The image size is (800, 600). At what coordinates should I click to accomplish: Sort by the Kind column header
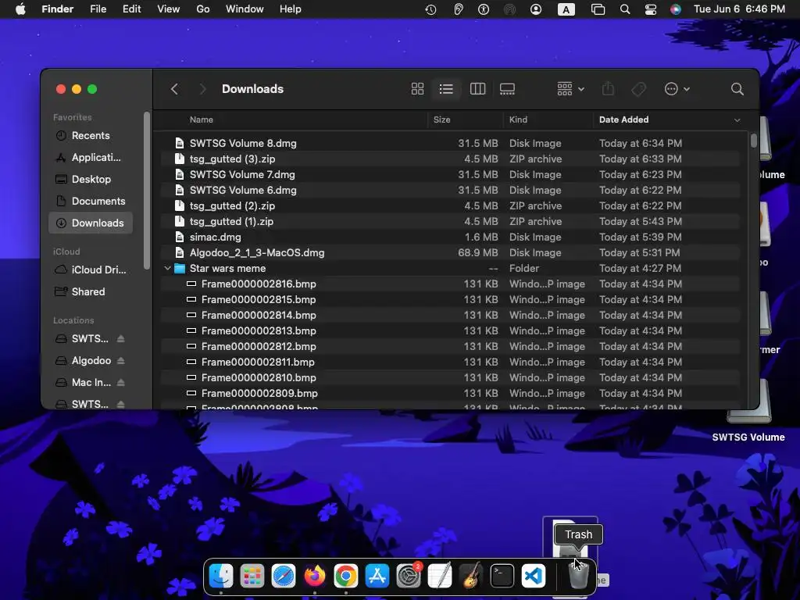tap(518, 120)
